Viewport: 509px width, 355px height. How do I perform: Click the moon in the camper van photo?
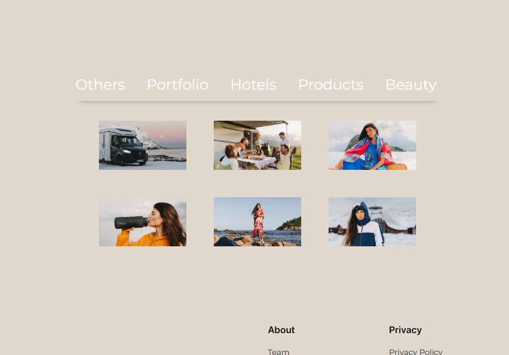coord(162,137)
